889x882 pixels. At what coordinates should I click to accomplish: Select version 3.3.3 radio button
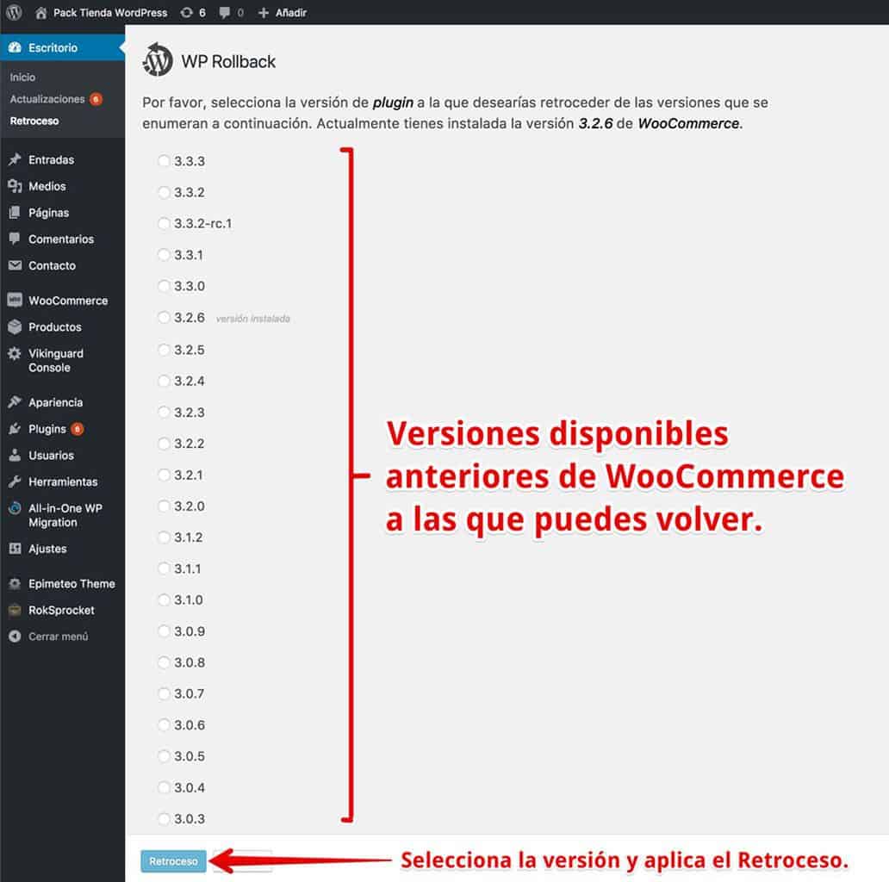pos(164,161)
